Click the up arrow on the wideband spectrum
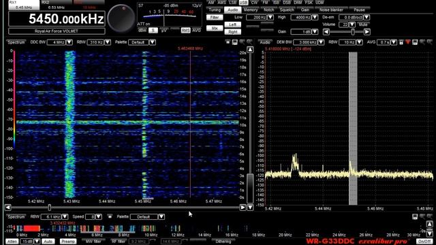This screenshot has height=245, width=436. 430,224
